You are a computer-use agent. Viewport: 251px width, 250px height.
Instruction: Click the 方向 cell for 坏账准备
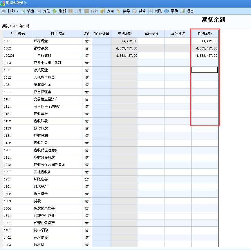(87, 179)
